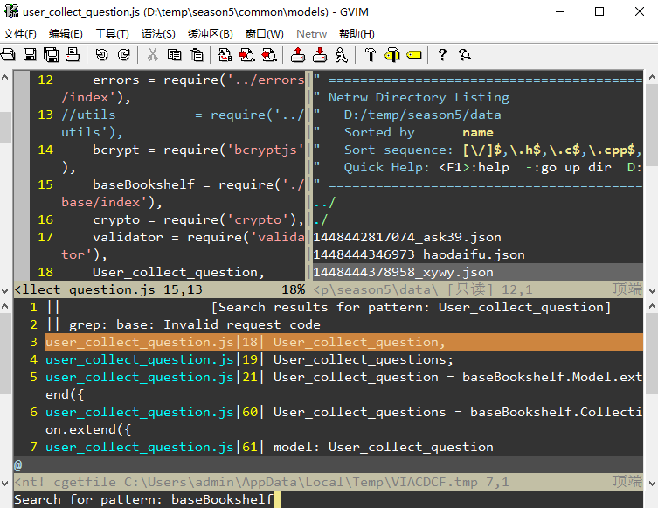
Task: Click the Save session icon
Action: pyautogui.click(x=320, y=54)
